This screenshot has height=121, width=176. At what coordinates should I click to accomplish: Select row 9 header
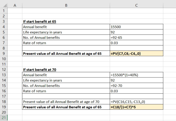click(x=4, y=54)
